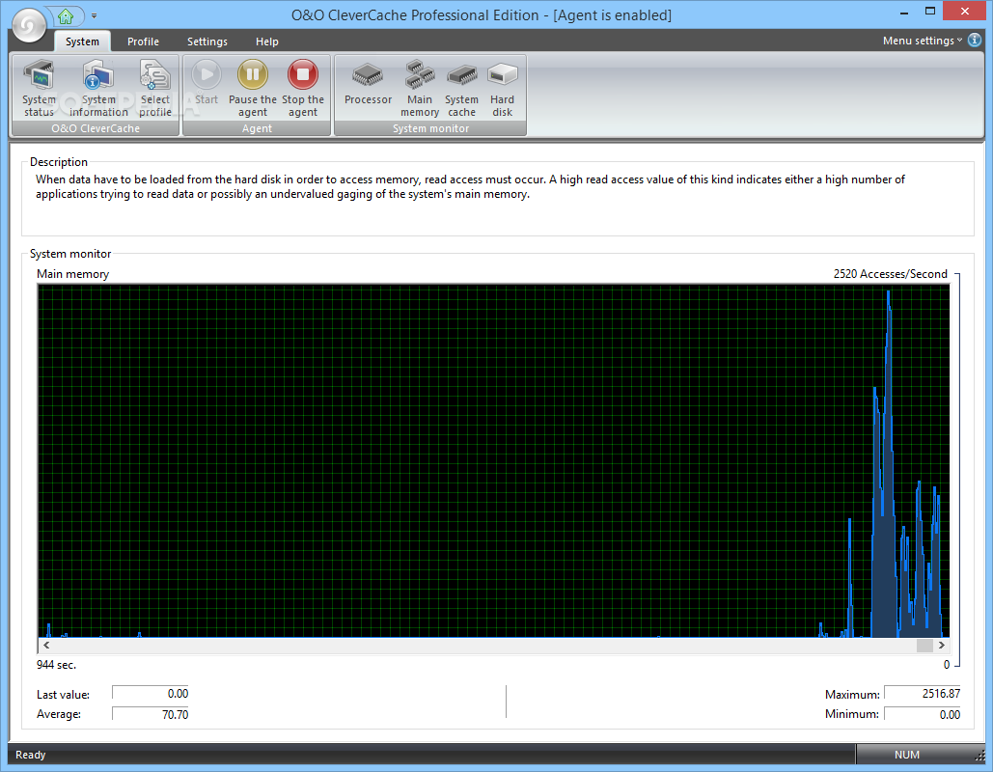Click the green home quick-access icon
The height and width of the screenshot is (772, 993).
[x=66, y=15]
